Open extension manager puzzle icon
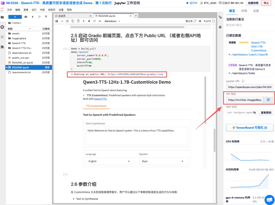 [2, 47]
